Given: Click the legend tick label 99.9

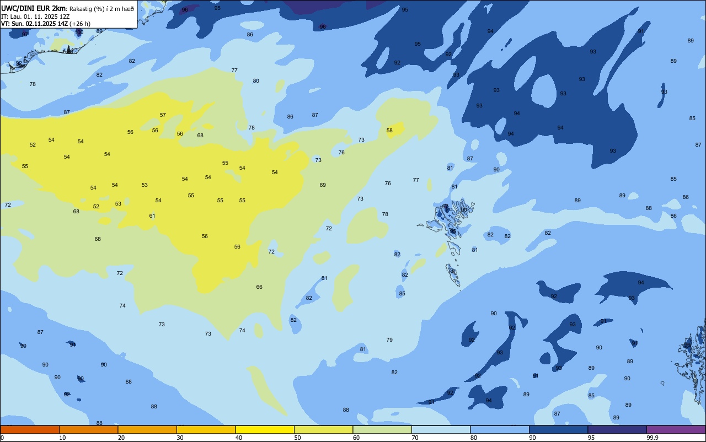Looking at the screenshot, I should pyautogui.click(x=652, y=438).
